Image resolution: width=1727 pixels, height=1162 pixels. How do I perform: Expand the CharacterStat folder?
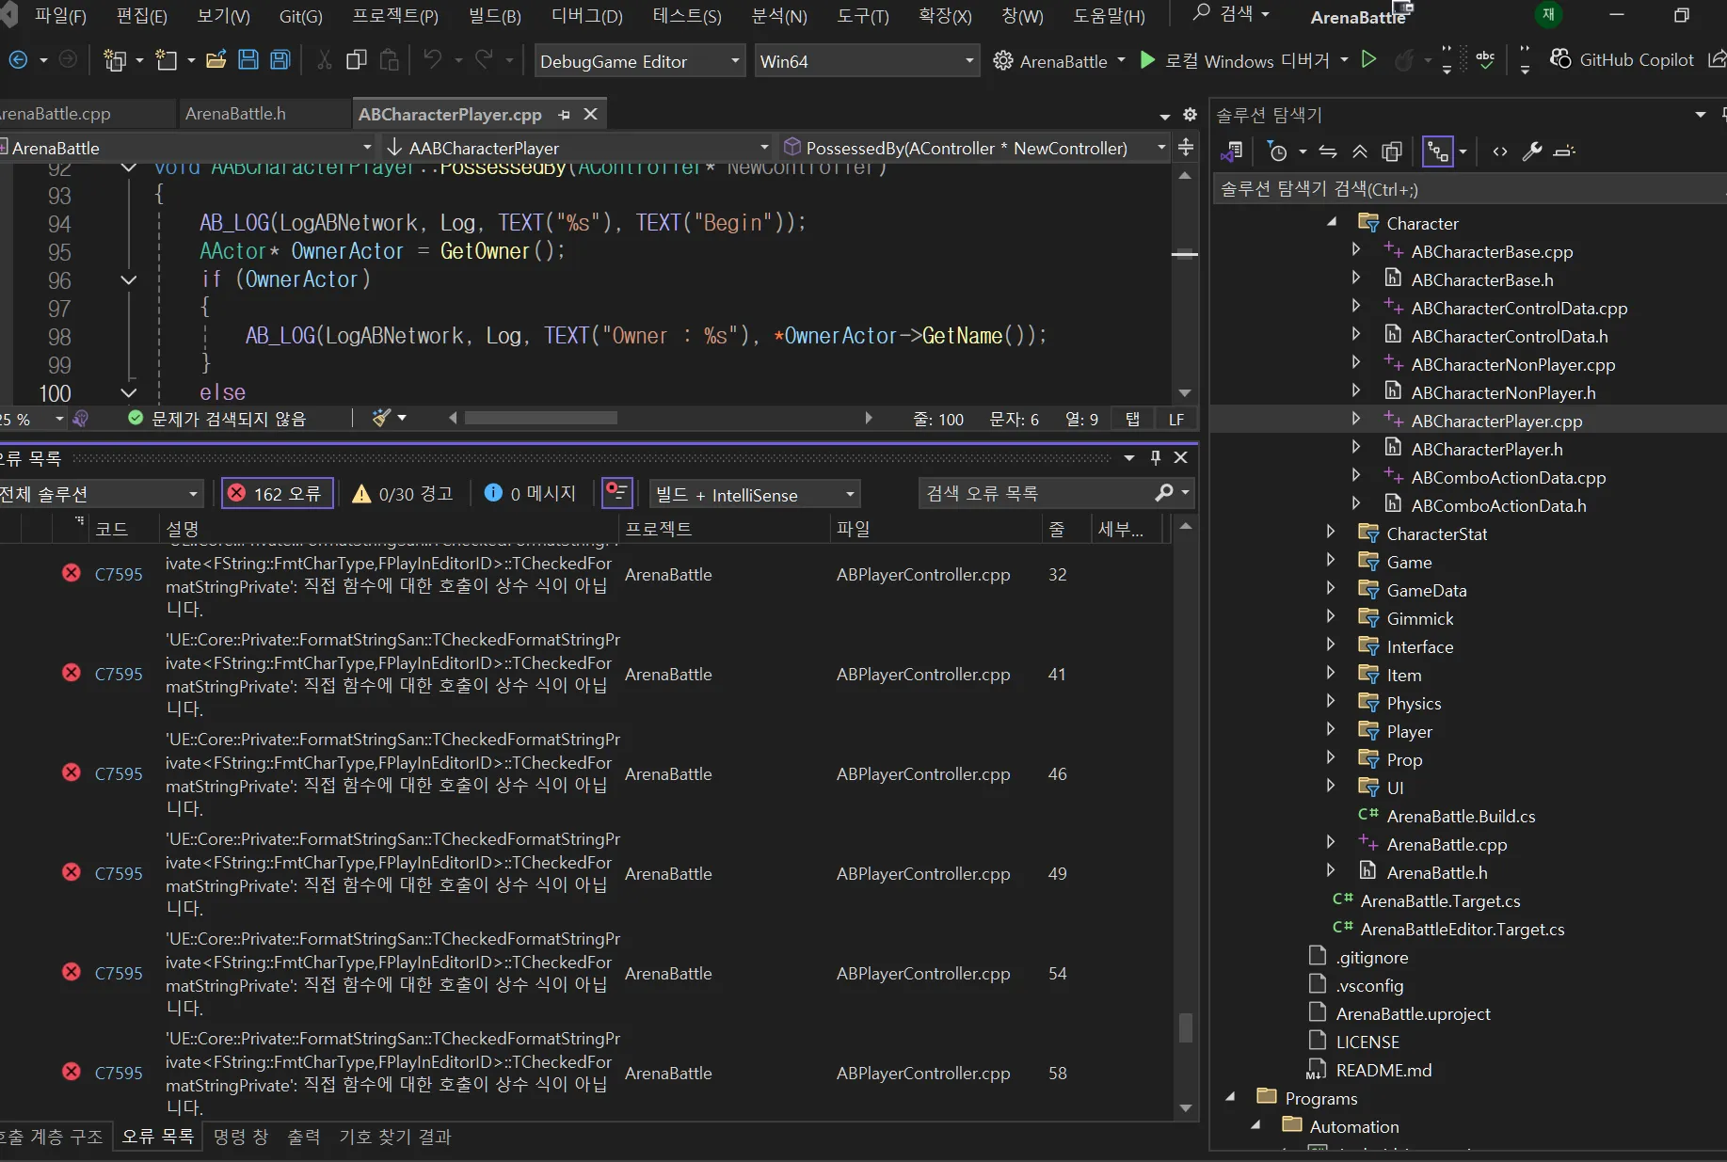1331,533
